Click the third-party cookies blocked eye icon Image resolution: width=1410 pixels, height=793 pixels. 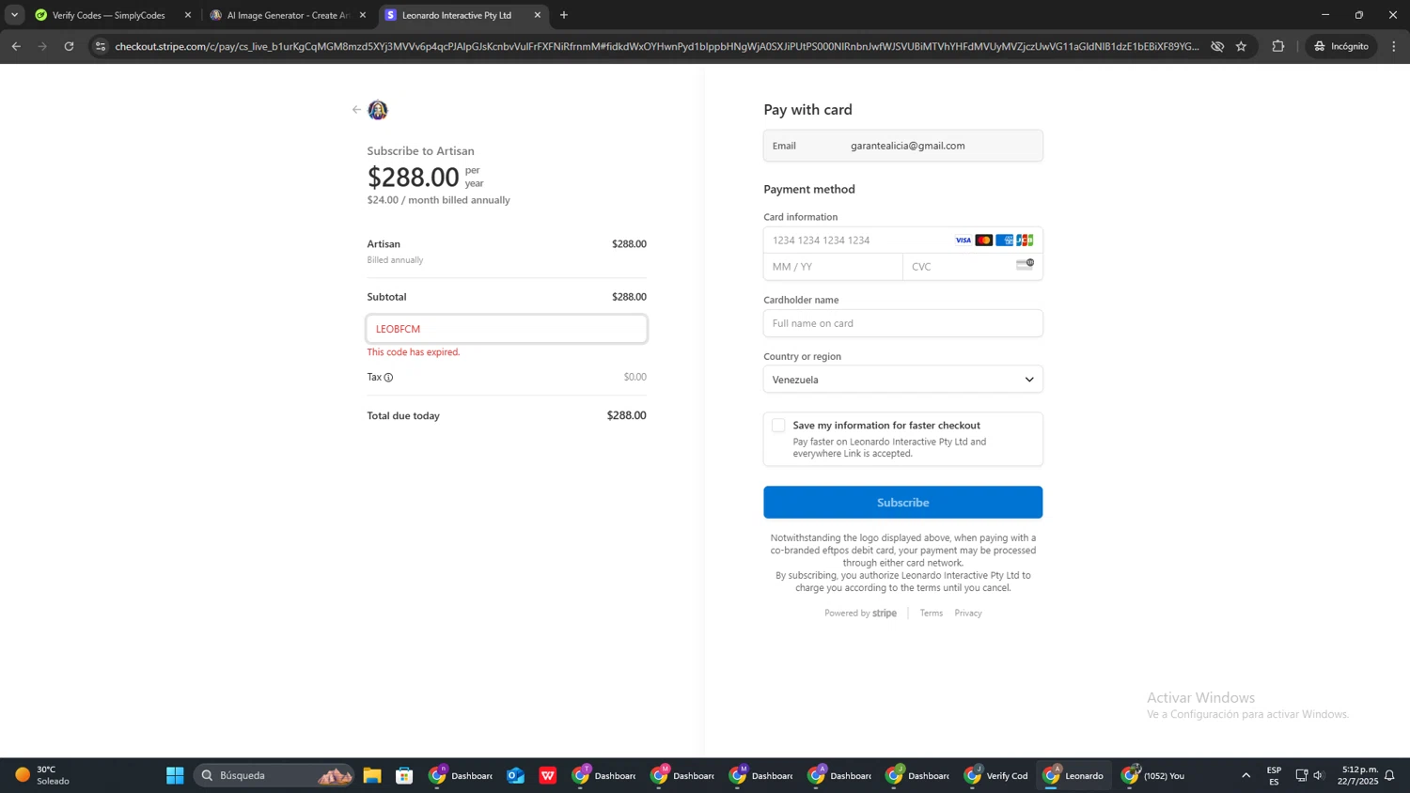pos(1217,46)
